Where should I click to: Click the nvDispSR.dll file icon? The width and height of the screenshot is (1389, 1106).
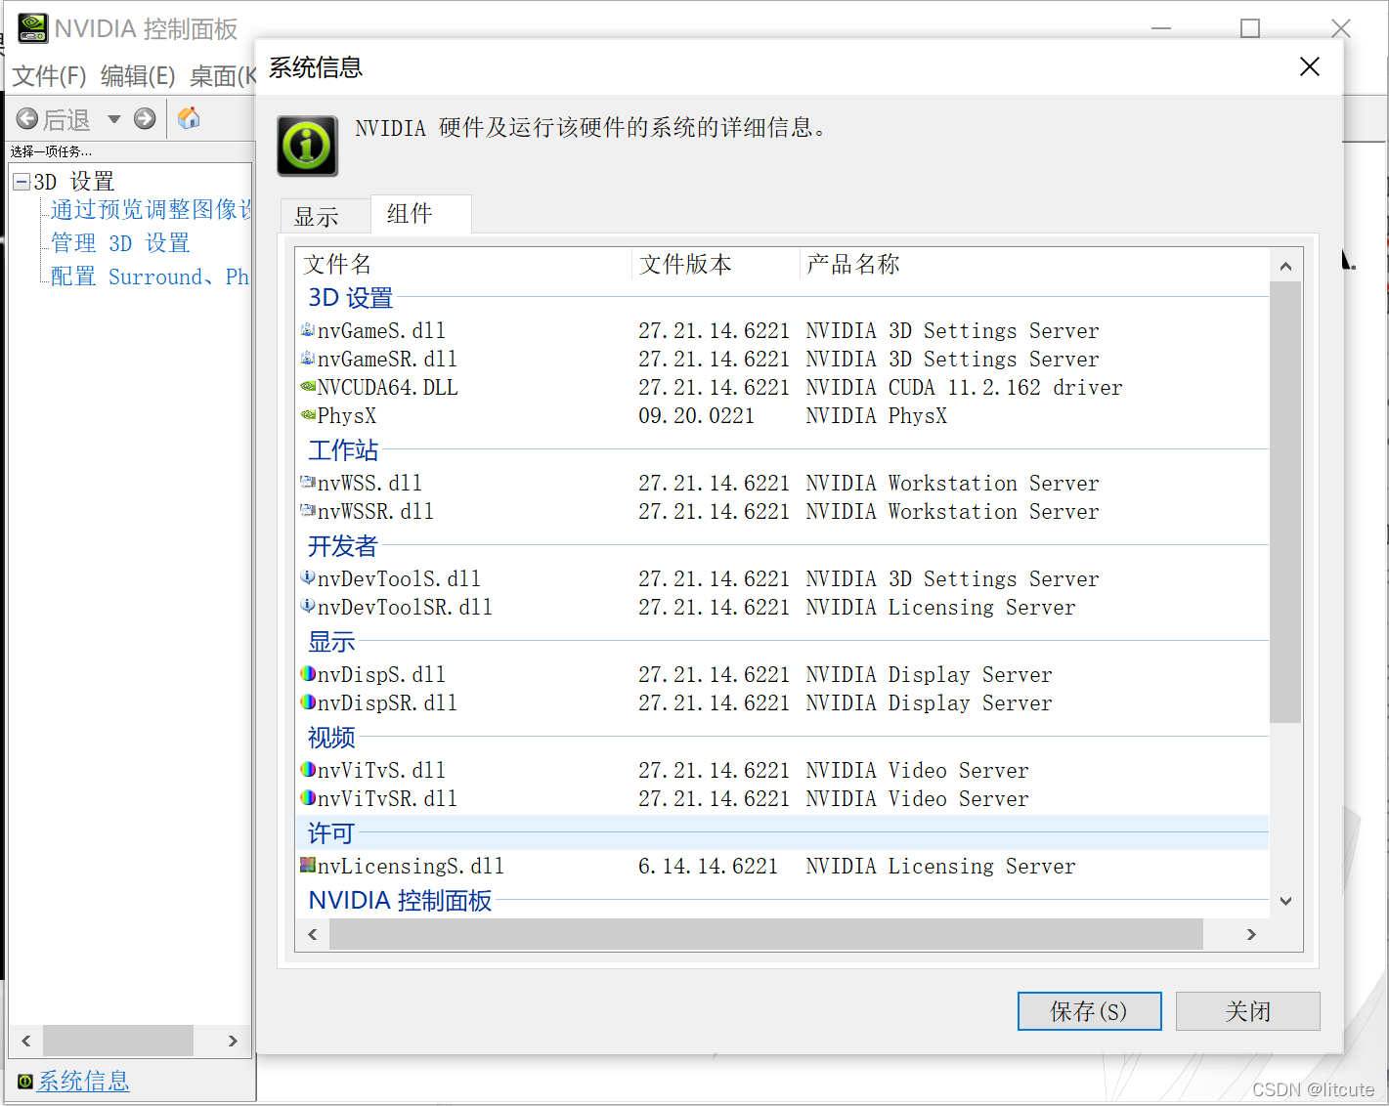[308, 702]
